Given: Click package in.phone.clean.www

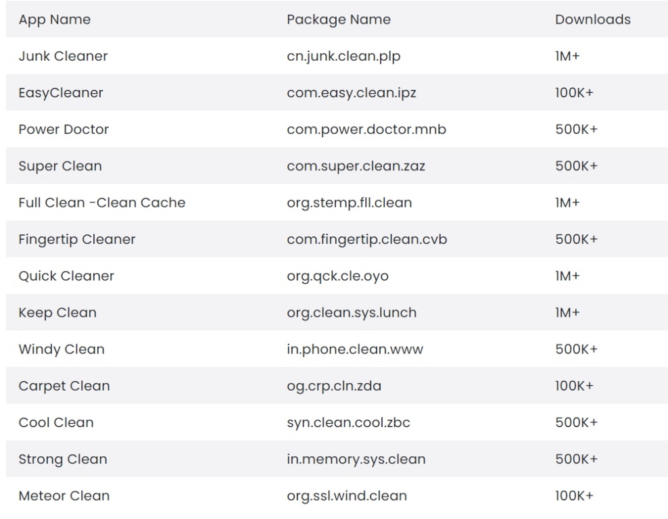Looking at the screenshot, I should click(355, 349).
